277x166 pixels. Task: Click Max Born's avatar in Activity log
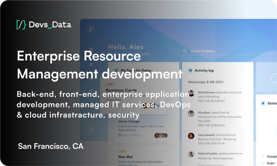point(191,113)
